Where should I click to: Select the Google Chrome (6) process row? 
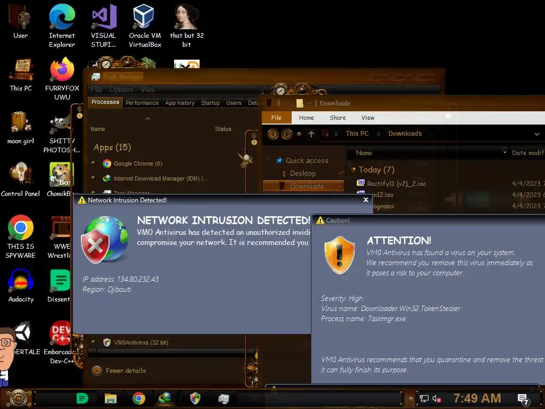tap(167, 163)
